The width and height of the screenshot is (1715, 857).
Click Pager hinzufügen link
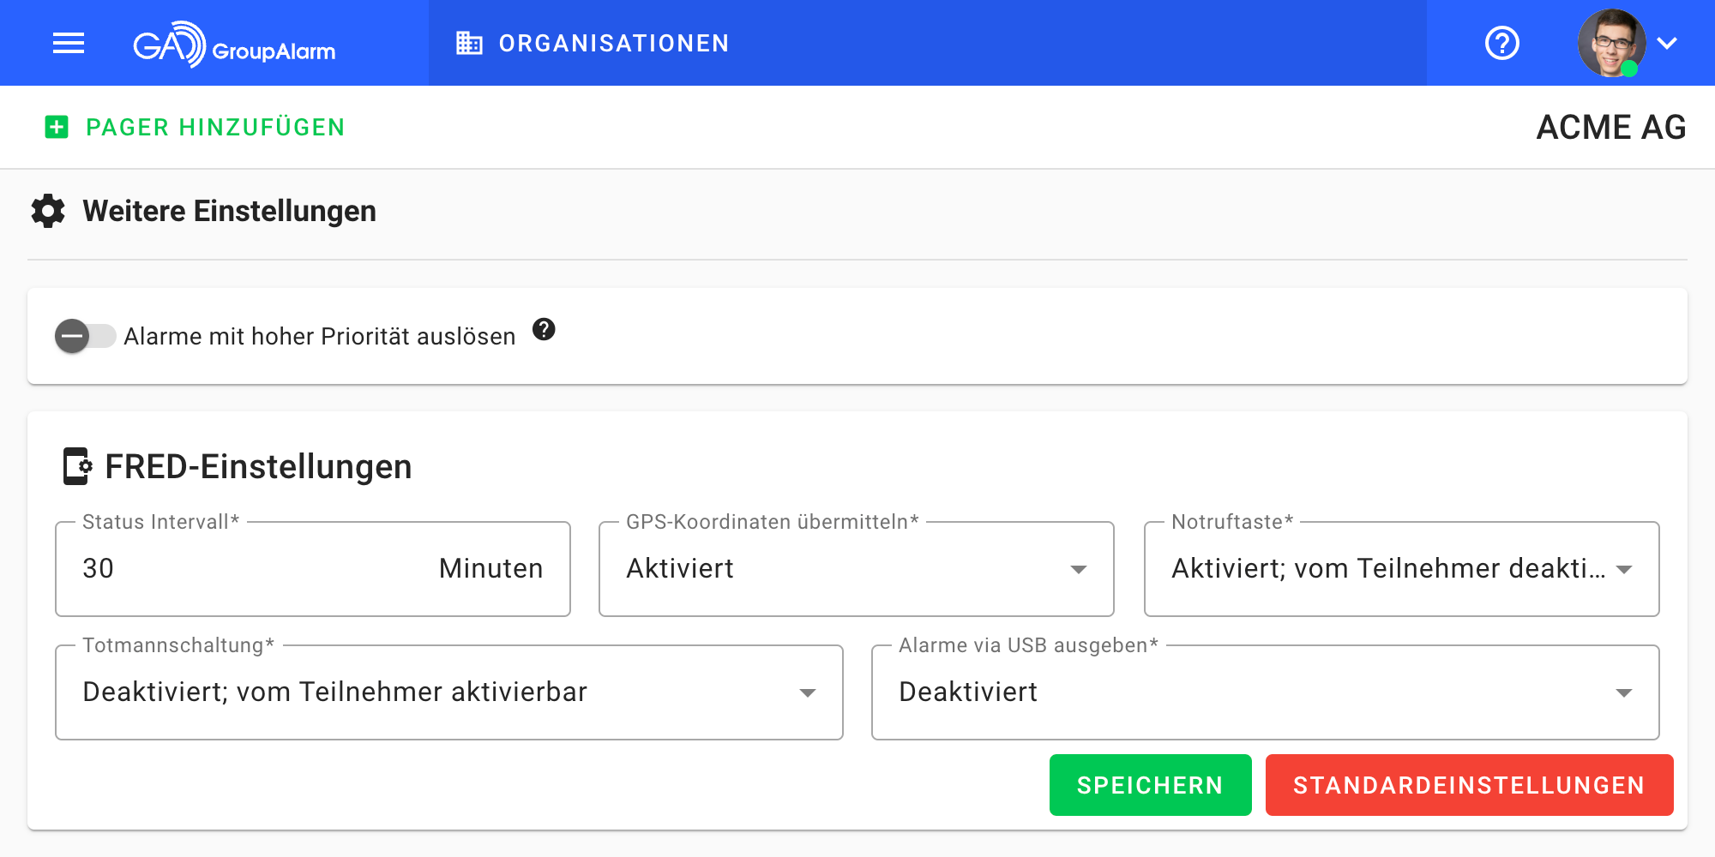(x=215, y=128)
